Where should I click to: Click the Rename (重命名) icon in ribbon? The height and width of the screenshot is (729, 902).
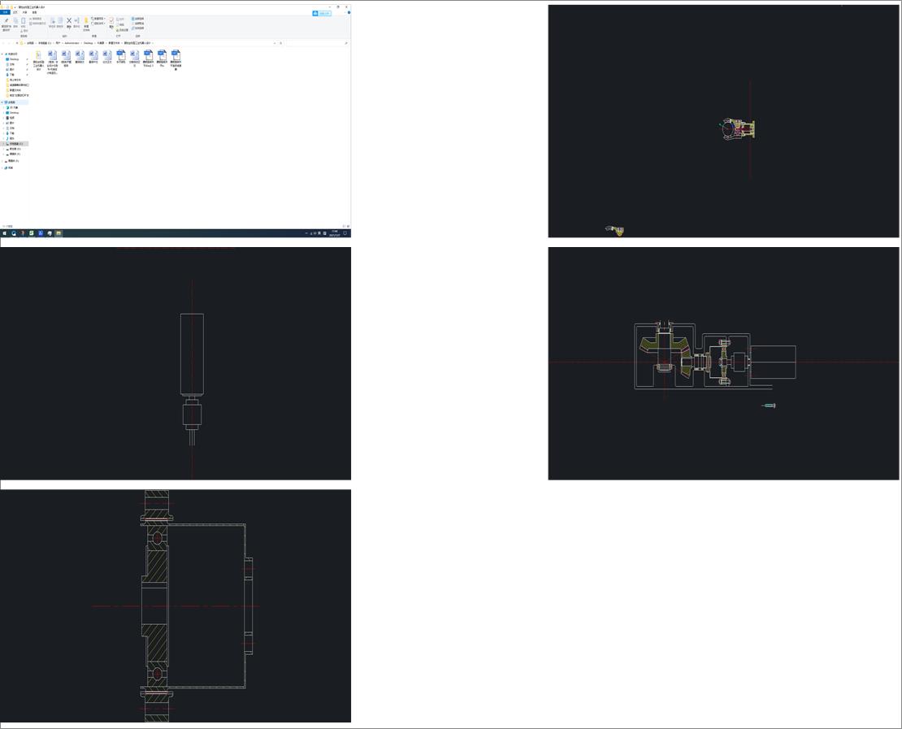[x=76, y=22]
